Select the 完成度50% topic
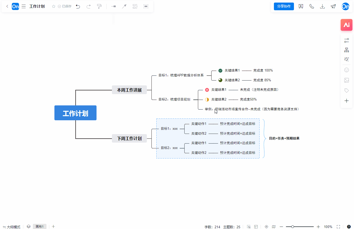The width and height of the screenshot is (354, 229). pyautogui.click(x=248, y=99)
